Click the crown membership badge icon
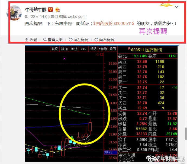This screenshot has height=164, width=187. click(57, 9)
